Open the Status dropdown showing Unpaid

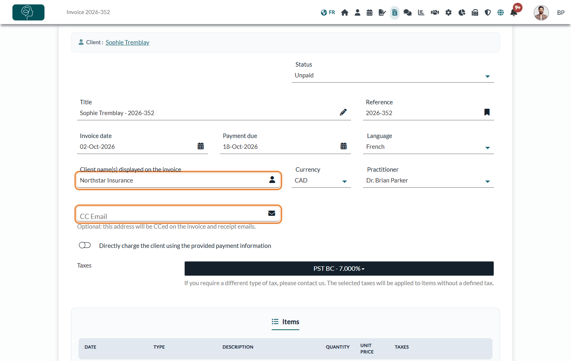[393, 75]
